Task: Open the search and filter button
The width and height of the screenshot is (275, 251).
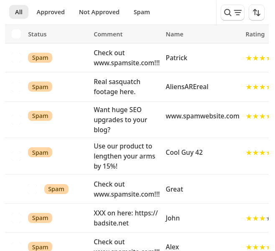Action: point(232,13)
